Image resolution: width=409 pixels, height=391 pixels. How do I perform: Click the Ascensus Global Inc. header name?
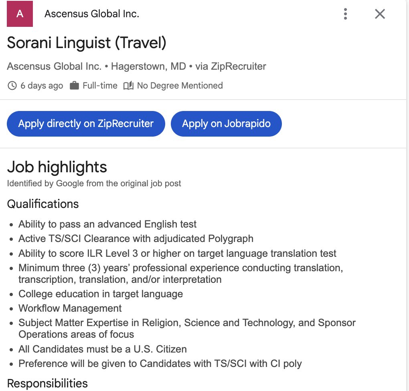(92, 14)
